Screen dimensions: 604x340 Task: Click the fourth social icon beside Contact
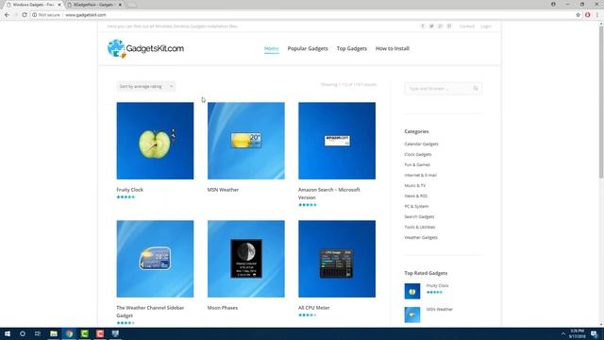point(449,26)
